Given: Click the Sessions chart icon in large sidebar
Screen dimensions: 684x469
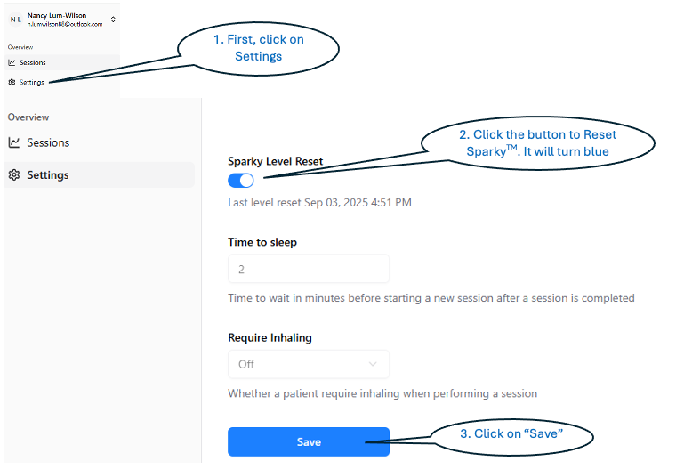Looking at the screenshot, I should [14, 142].
